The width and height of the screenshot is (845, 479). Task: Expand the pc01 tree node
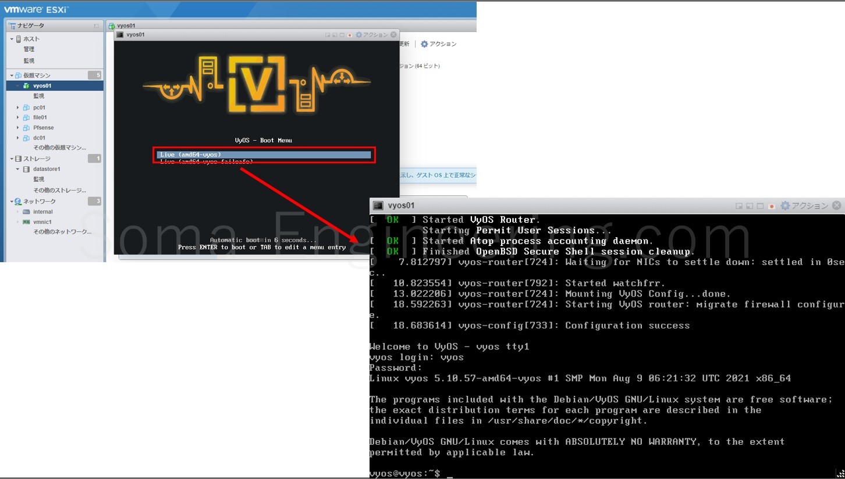click(x=18, y=108)
